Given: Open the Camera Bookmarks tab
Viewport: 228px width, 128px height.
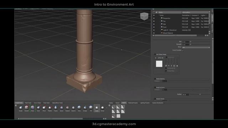Looking at the screenshot, I should [158, 103].
